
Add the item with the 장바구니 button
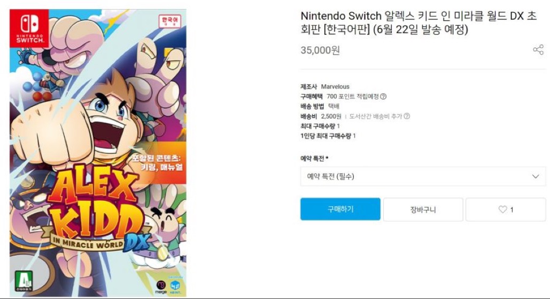coord(423,210)
